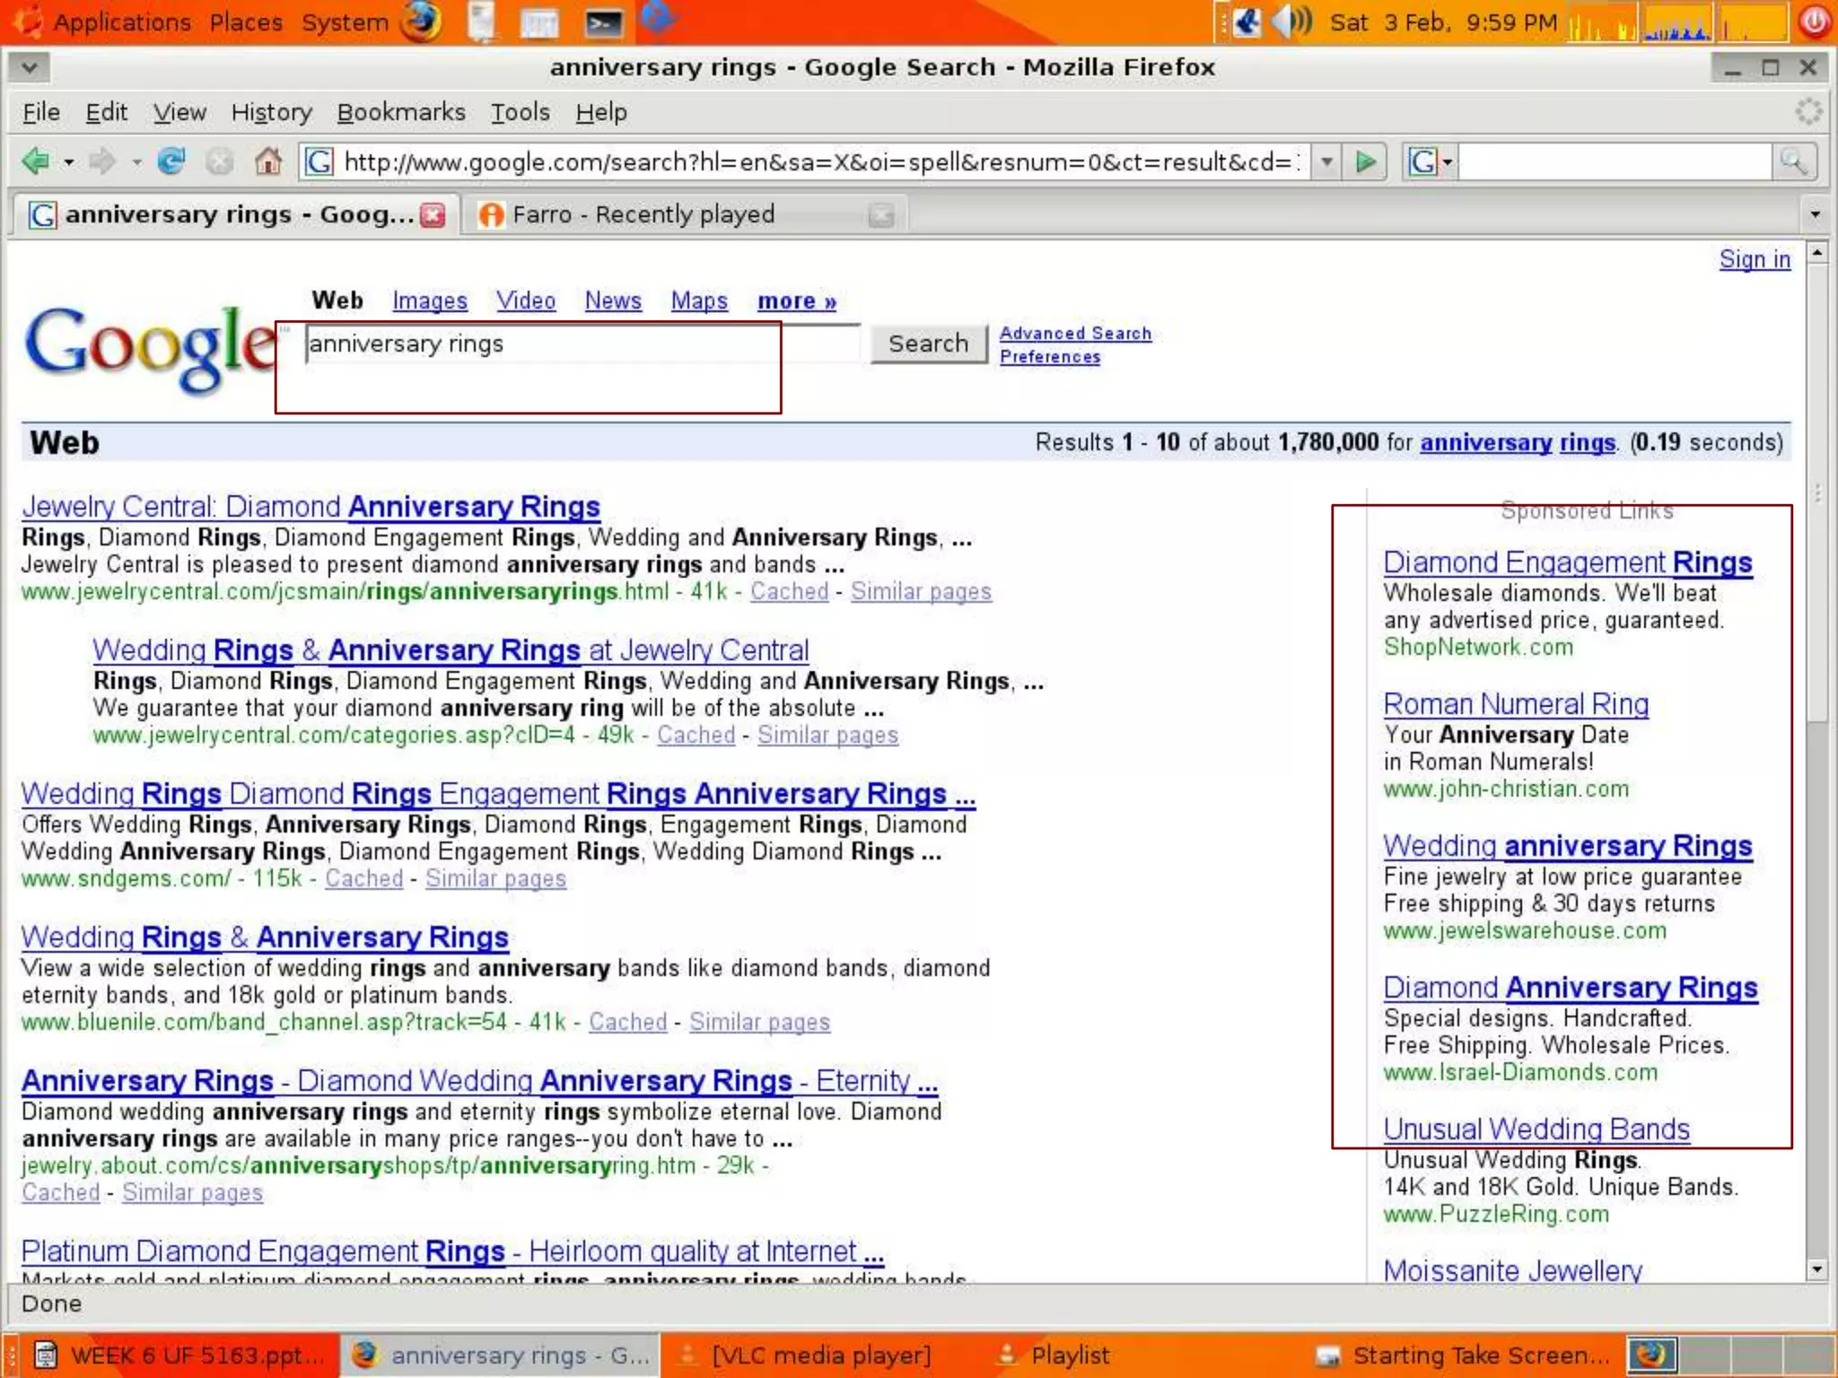Open Jewelry Central Diamond Anniversary Rings result

(311, 507)
